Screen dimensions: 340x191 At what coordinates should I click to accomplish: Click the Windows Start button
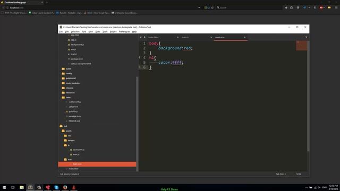tap(4, 187)
